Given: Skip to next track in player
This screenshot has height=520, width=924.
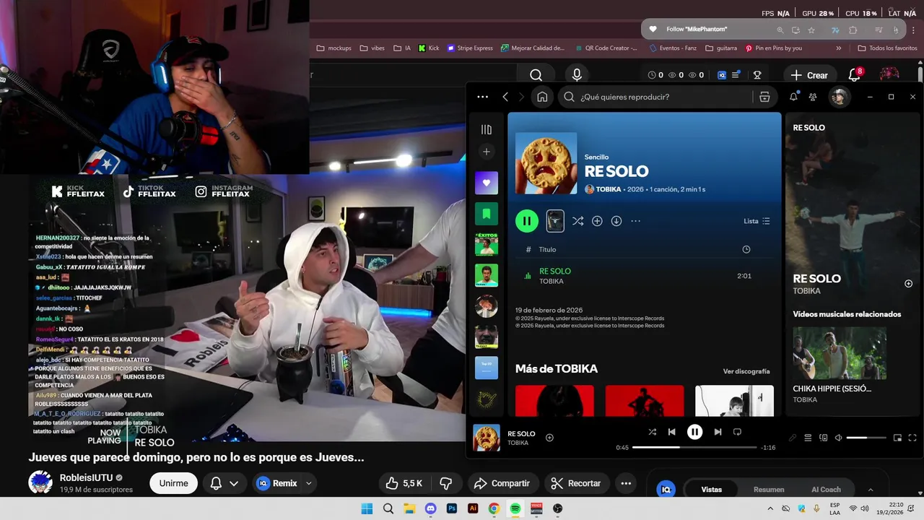Looking at the screenshot, I should 718,432.
